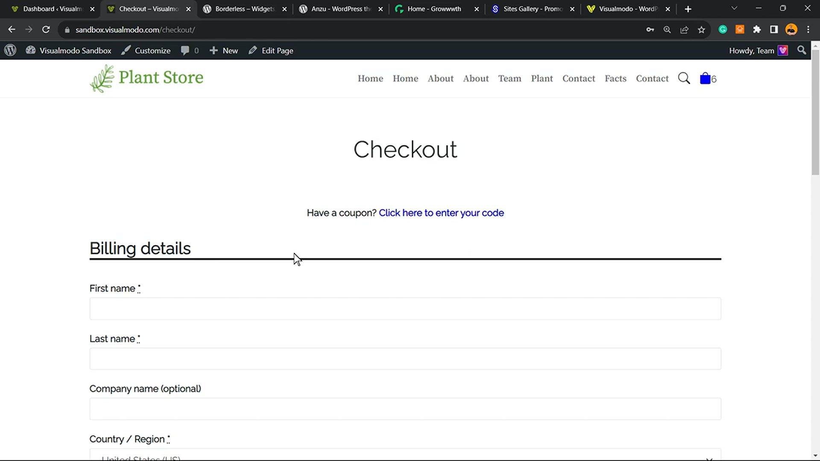Viewport: 820px width, 461px height.
Task: Switch to the Borderless Widgets tab
Action: 244,9
